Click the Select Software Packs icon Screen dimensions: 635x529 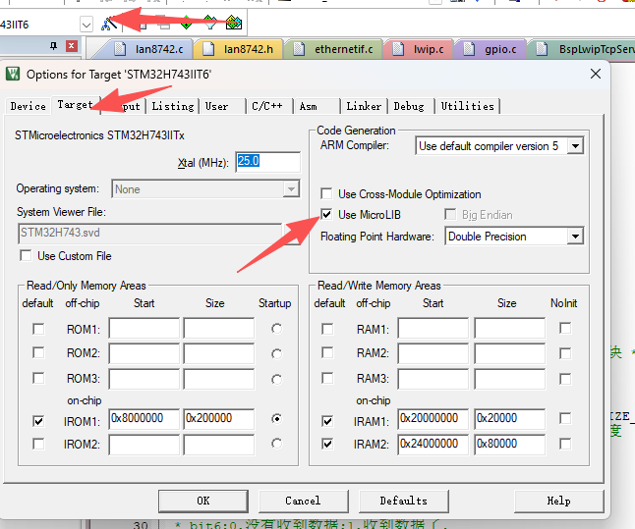click(x=209, y=23)
